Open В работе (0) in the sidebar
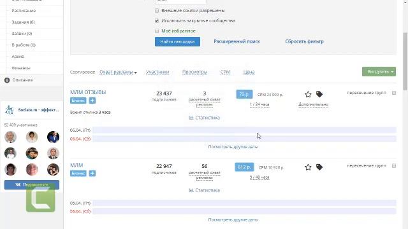Screen dimensions: 408x229 [24, 45]
